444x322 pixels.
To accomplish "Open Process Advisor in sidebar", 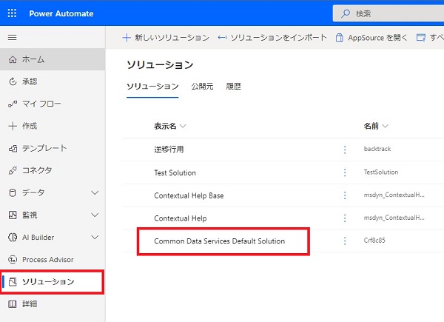I will pyautogui.click(x=53, y=259).
